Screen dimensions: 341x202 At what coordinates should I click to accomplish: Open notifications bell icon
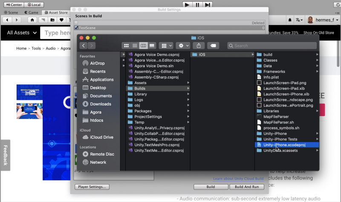(x=290, y=20)
